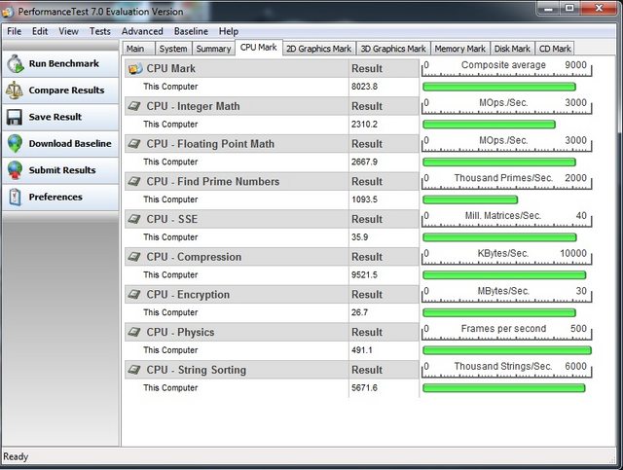
Task: Open the View menu
Action: point(68,31)
